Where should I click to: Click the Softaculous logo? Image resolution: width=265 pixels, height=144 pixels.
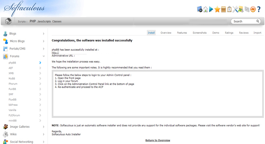click(x=24, y=8)
